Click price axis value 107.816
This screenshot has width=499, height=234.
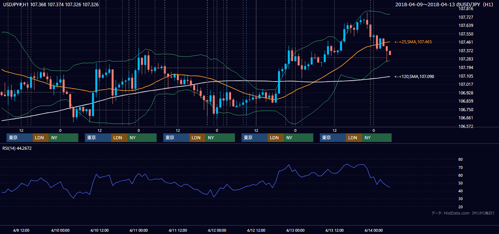[x=466, y=9]
